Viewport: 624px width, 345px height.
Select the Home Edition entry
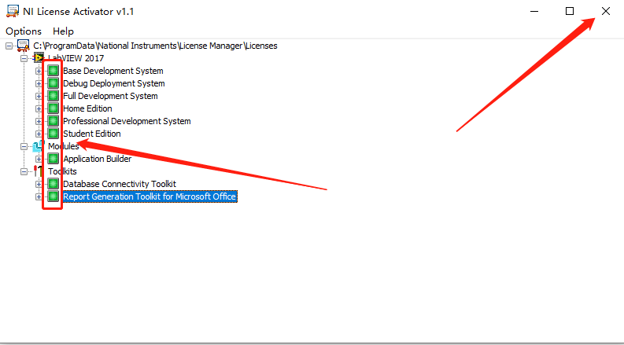87,108
